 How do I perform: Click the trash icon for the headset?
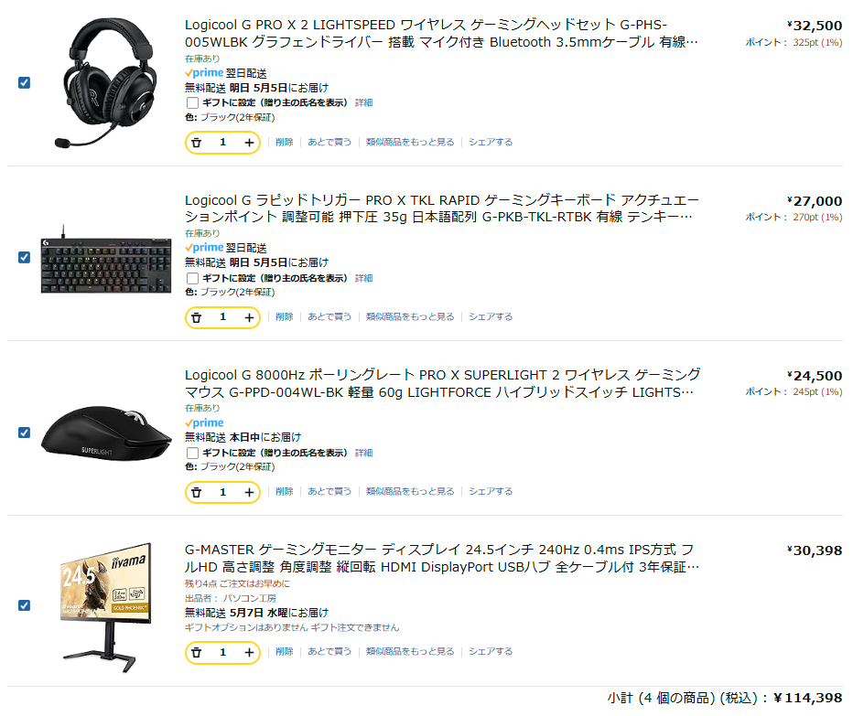tap(197, 143)
